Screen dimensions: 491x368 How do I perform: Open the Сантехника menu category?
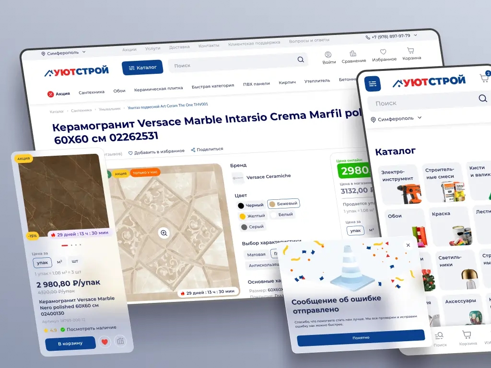coord(92,92)
